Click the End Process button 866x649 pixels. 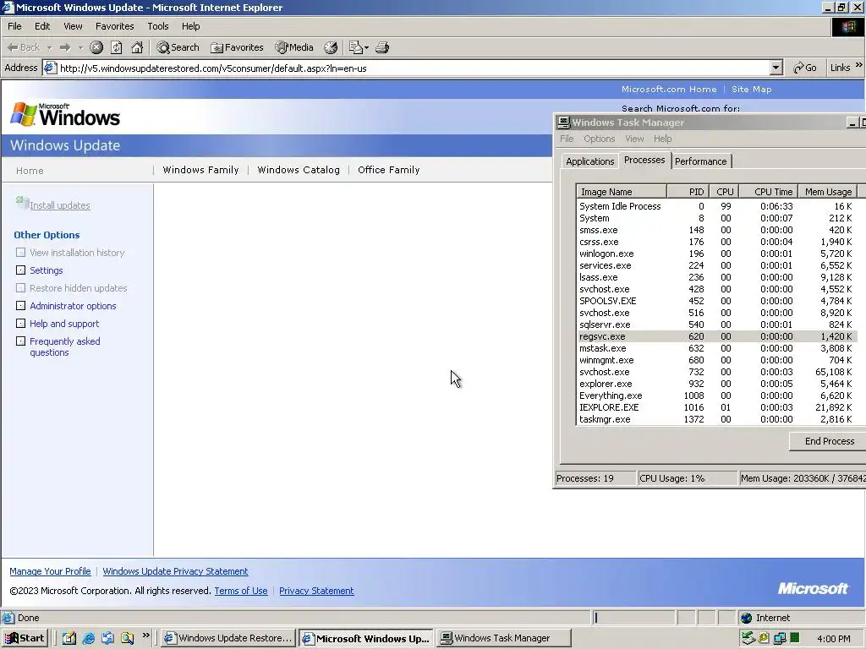[829, 441]
